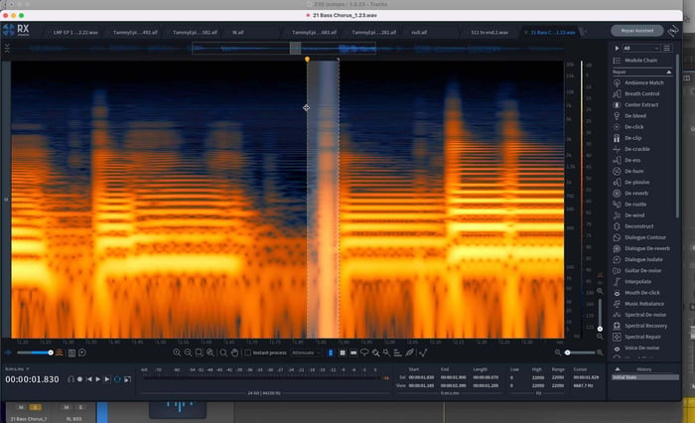Open the Spectral Repair module
The width and height of the screenshot is (695, 423).
tap(642, 337)
